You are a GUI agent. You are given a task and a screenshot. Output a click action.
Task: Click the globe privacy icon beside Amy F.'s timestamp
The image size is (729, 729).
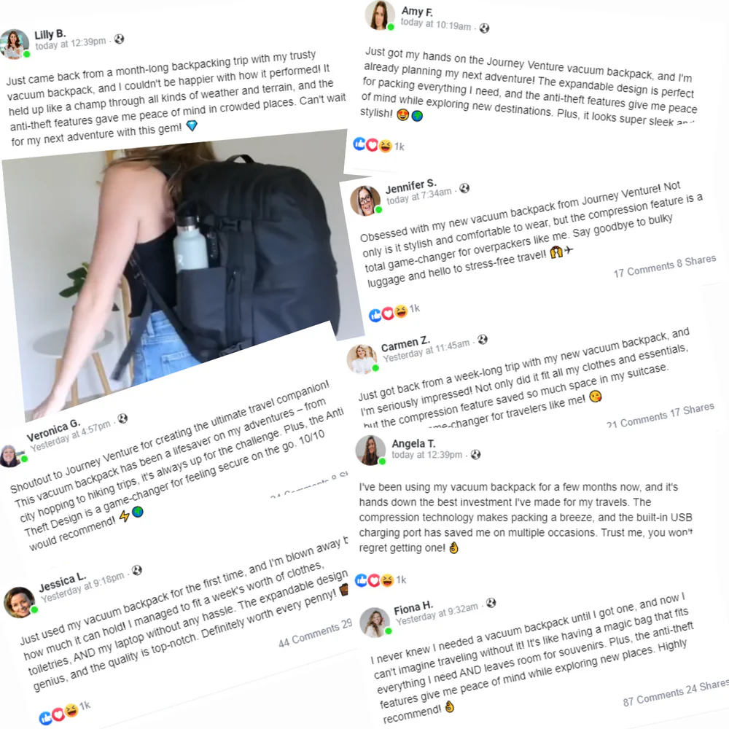[x=485, y=28]
